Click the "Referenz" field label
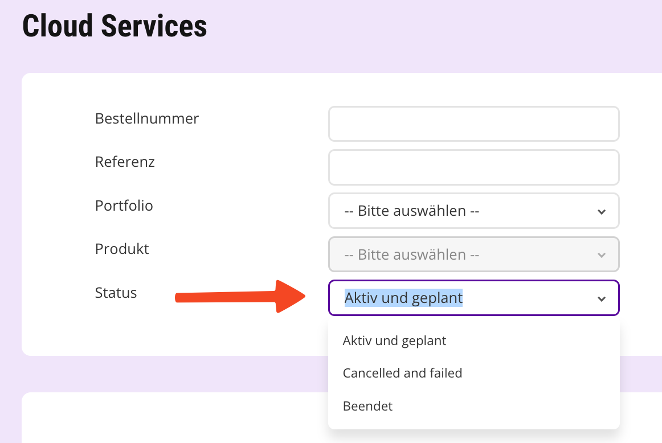This screenshot has width=662, height=443. (x=125, y=162)
